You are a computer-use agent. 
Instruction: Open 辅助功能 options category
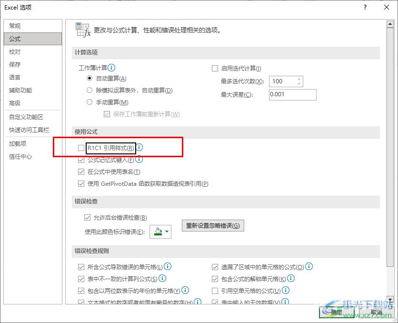click(33, 91)
